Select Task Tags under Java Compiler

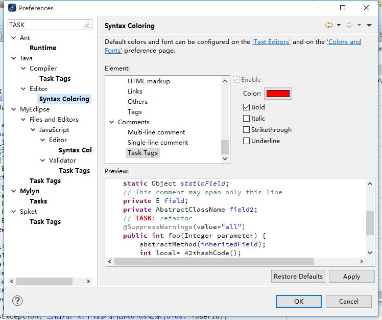click(x=55, y=79)
